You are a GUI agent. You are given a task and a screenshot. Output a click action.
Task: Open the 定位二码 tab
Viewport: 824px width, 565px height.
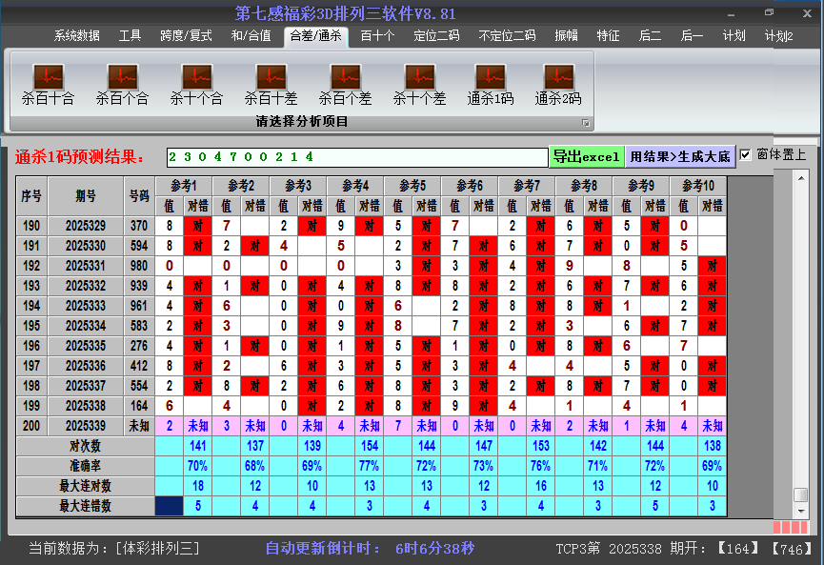pos(436,36)
